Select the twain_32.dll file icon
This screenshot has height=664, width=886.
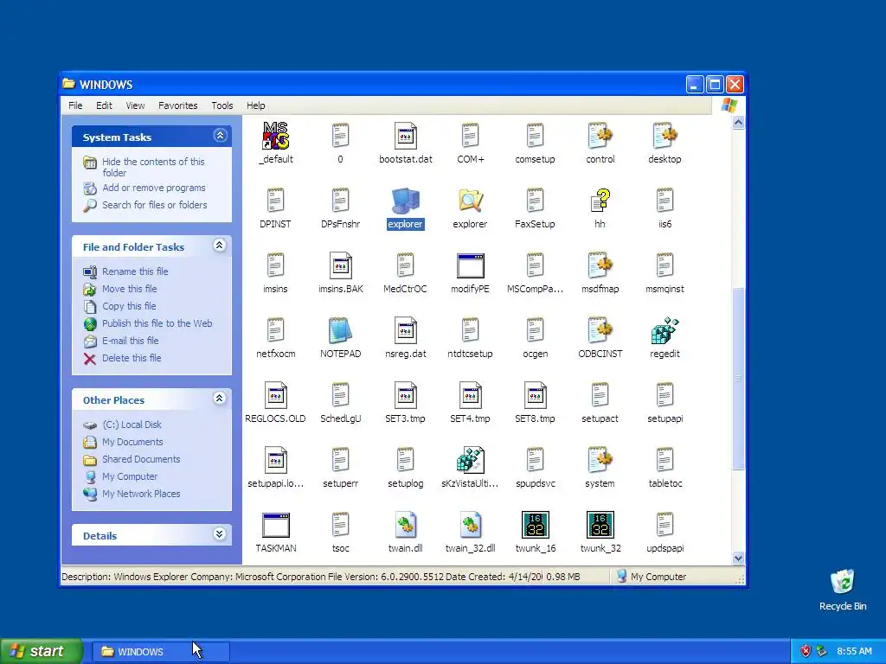[x=470, y=525]
